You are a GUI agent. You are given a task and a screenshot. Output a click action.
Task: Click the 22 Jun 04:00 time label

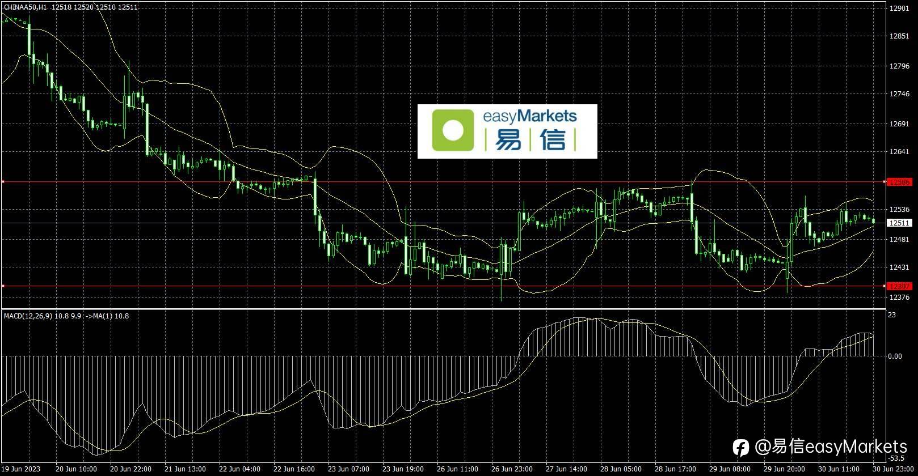coord(239,469)
